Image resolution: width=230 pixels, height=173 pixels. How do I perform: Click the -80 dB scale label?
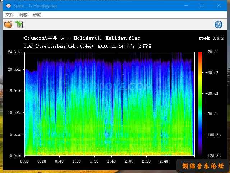click(212, 114)
